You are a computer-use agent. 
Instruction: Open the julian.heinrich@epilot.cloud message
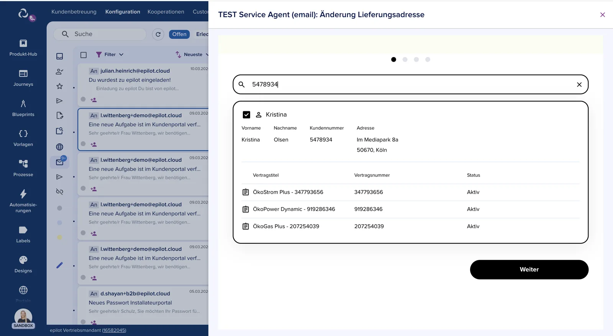(143, 85)
